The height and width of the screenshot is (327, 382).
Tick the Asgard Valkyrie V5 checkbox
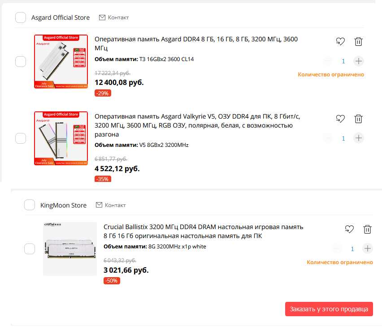coord(21,138)
